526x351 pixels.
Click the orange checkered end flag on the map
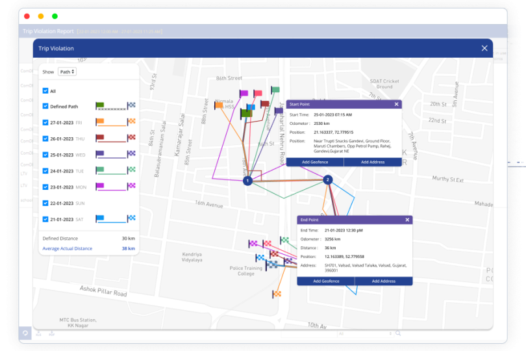coord(277,294)
